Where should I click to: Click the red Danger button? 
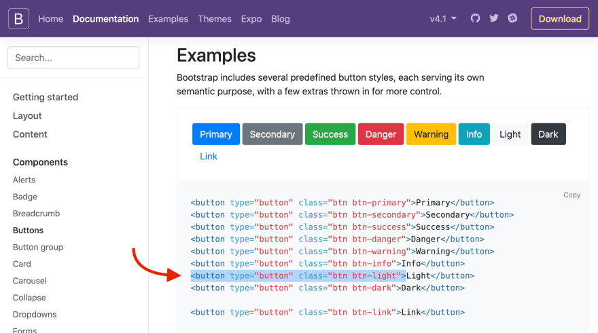(381, 134)
